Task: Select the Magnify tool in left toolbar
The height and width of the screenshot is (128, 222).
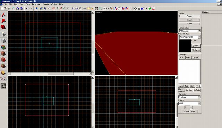Action: (x=3, y=21)
